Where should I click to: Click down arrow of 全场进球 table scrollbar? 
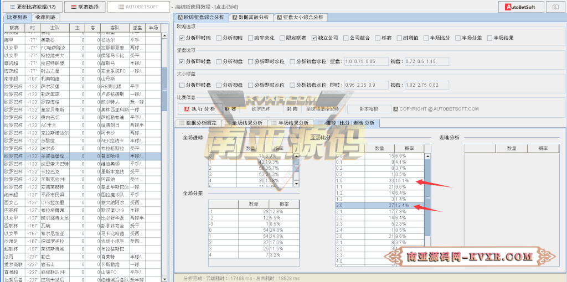pos(297,184)
